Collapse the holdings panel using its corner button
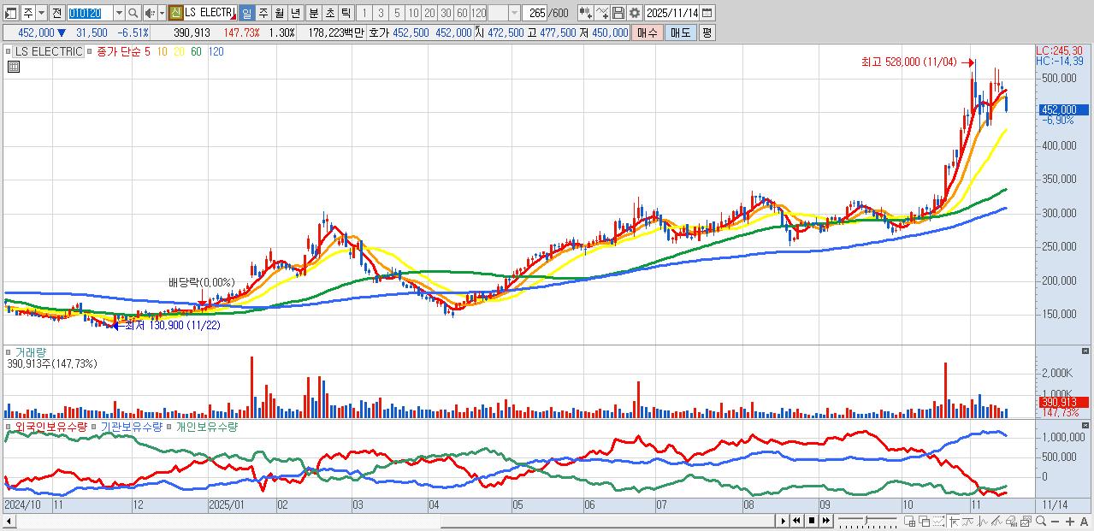This screenshot has width=1094, height=531. click(x=1086, y=423)
